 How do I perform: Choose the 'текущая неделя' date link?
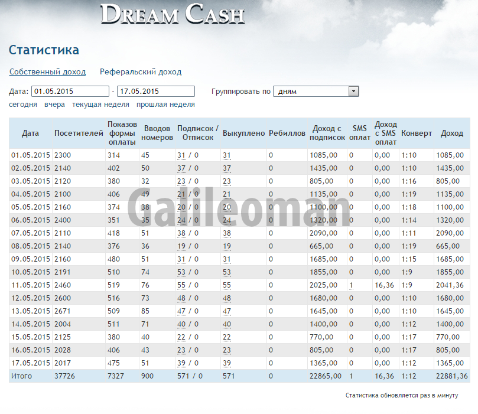point(100,105)
